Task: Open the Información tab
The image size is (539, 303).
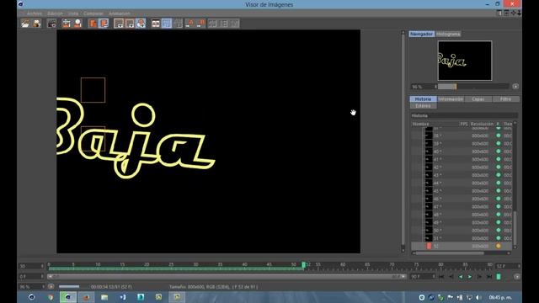Action: (451, 99)
